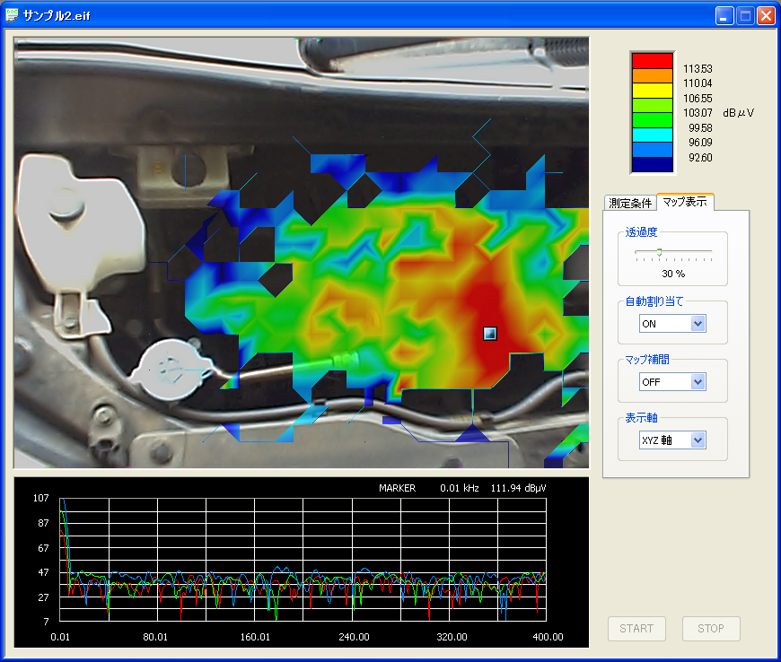The image size is (781, 662).
Task: Click the red swatch in the color legend
Action: (652, 61)
